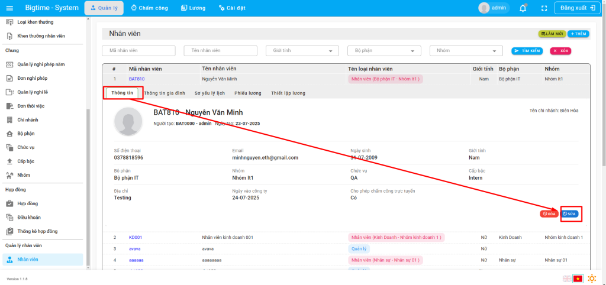The height and width of the screenshot is (285, 606).
Task: Open employee code KD001 link
Action: (136, 237)
